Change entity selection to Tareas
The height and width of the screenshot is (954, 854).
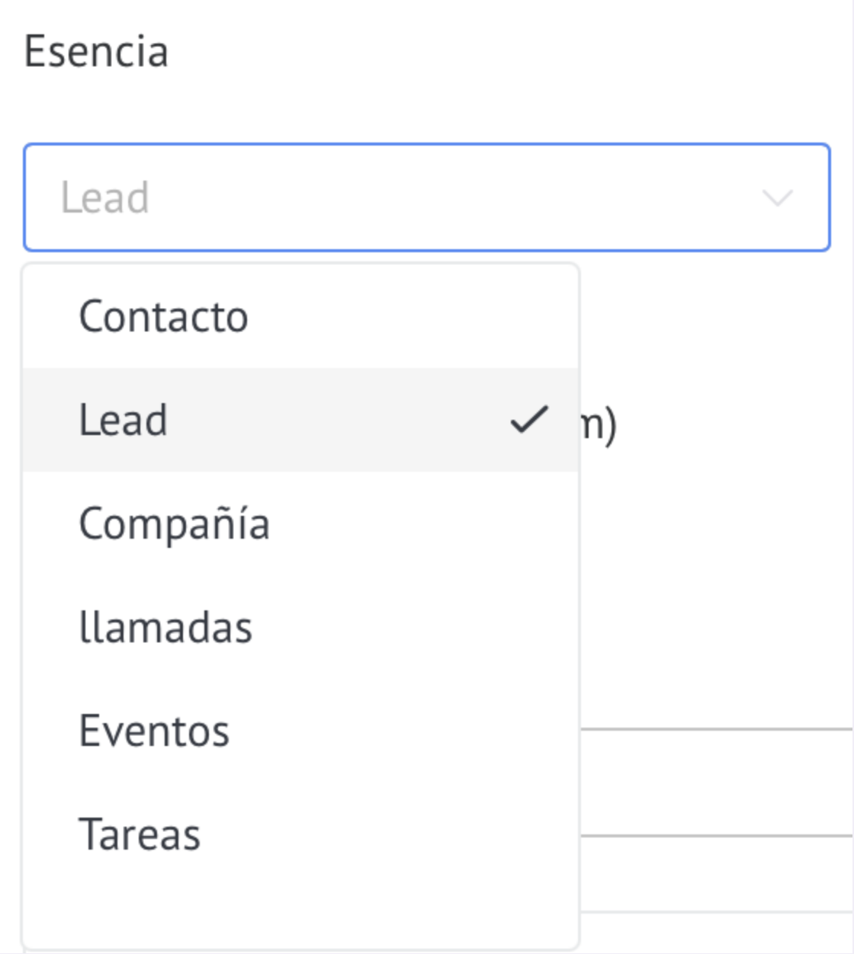pyautogui.click(x=300, y=834)
